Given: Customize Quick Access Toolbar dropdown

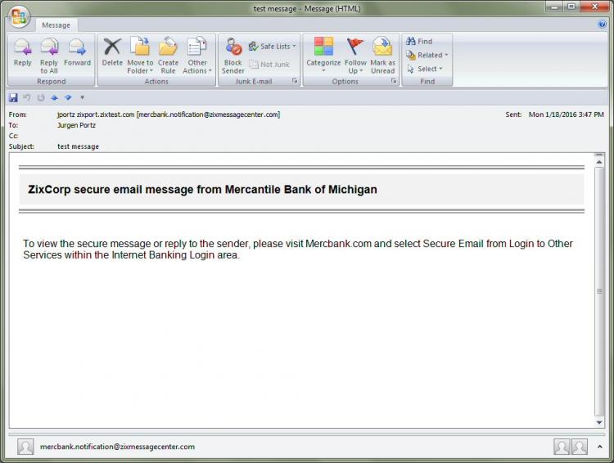Looking at the screenshot, I should [x=82, y=97].
